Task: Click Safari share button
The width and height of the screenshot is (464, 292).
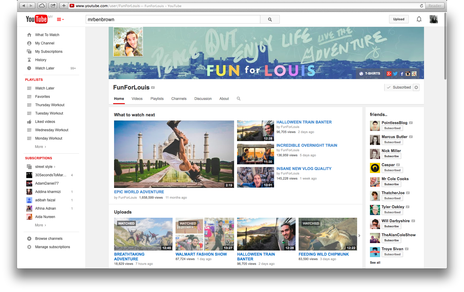Action: point(53,6)
